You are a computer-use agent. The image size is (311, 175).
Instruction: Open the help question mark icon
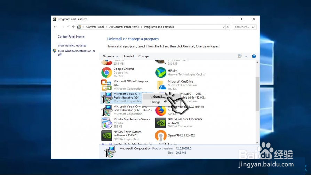click(254, 56)
